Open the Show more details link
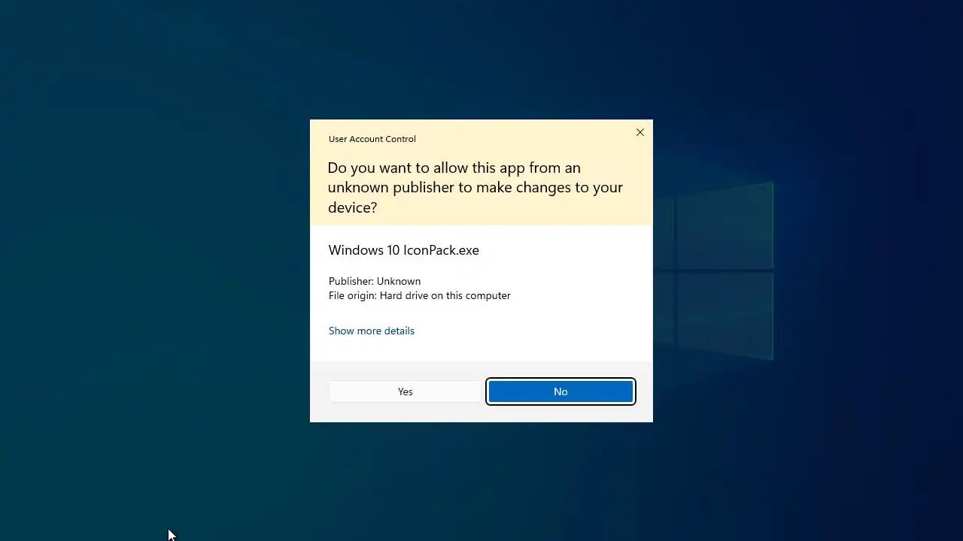The image size is (963, 541). 372,331
